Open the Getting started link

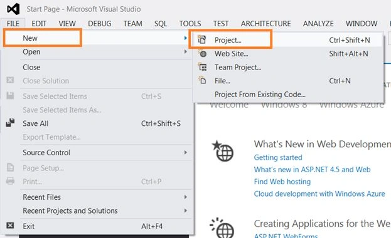278,157
